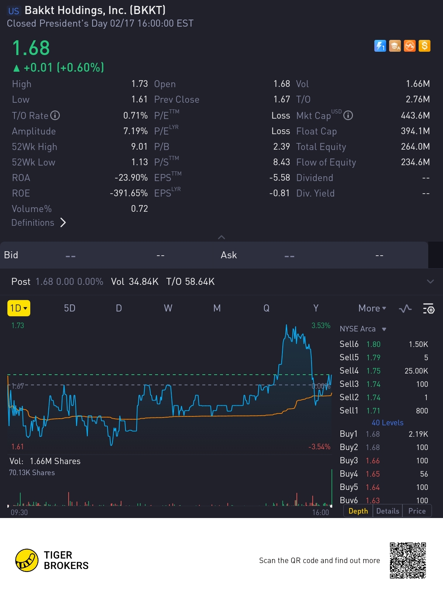
Task: Switch to the Details tab
Action: 388,511
